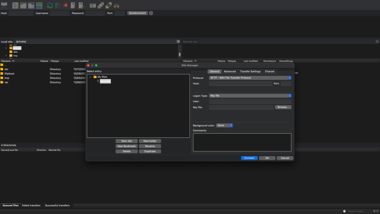Image resolution: width=380 pixels, height=214 pixels.
Task: Open the Protocol dropdown
Action: (x=250, y=78)
